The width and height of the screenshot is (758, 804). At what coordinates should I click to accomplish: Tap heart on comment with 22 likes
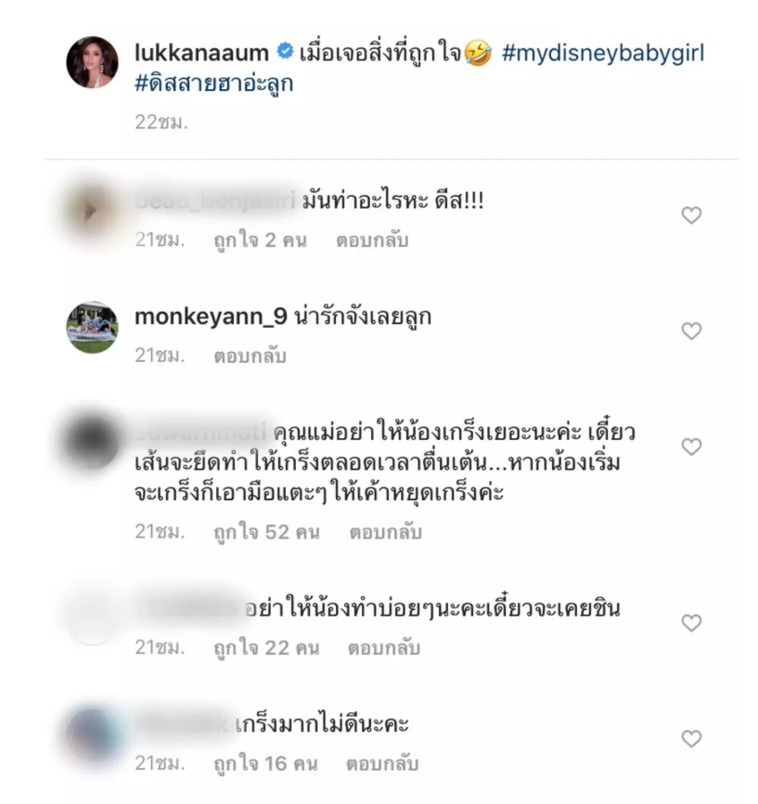691,622
